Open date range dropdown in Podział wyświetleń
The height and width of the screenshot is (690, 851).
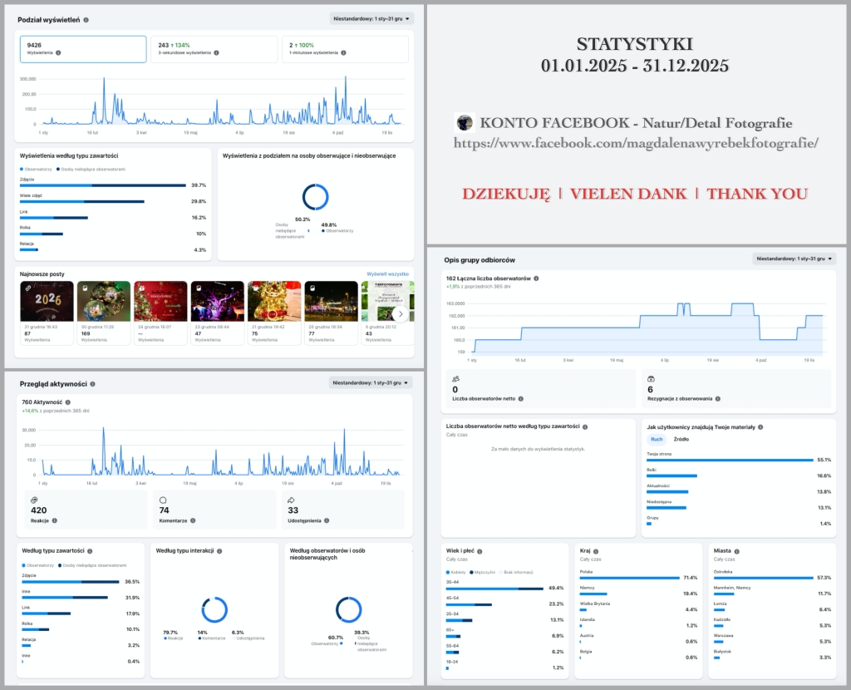pyautogui.click(x=371, y=18)
